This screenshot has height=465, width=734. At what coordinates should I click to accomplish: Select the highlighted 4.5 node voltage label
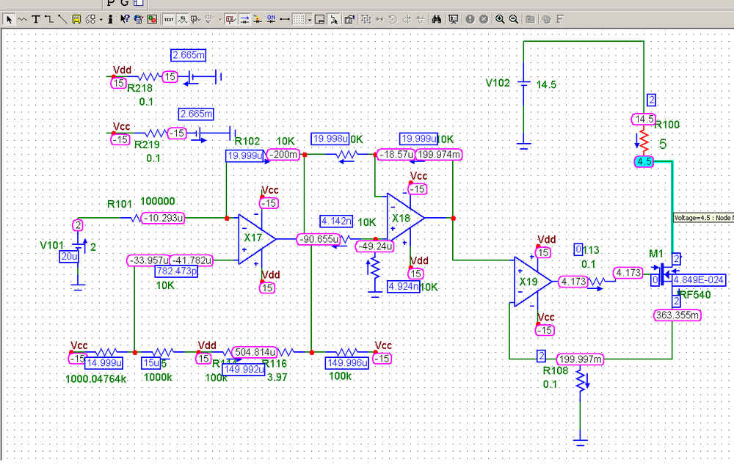point(644,162)
